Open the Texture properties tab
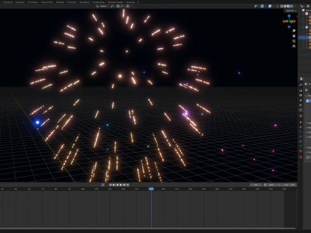Screen dimensions: 311x233 [301, 157]
